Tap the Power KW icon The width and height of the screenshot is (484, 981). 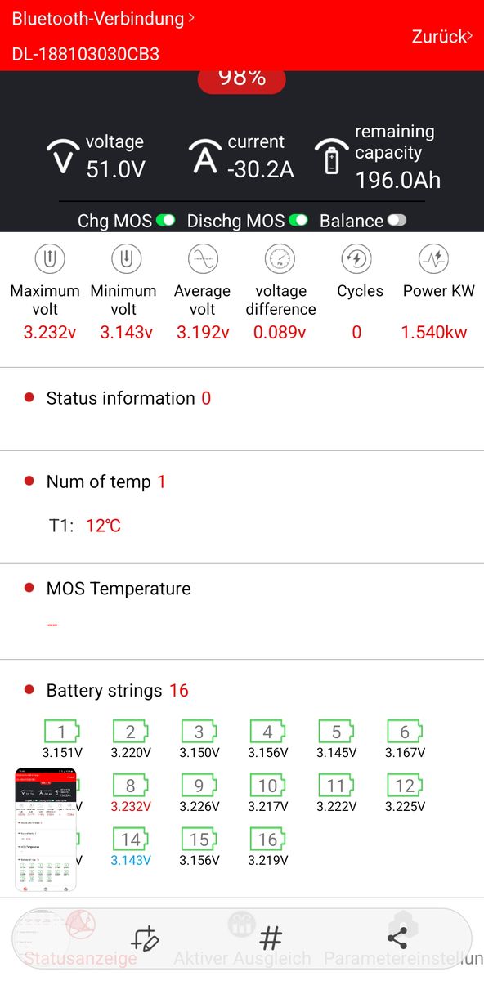433,260
